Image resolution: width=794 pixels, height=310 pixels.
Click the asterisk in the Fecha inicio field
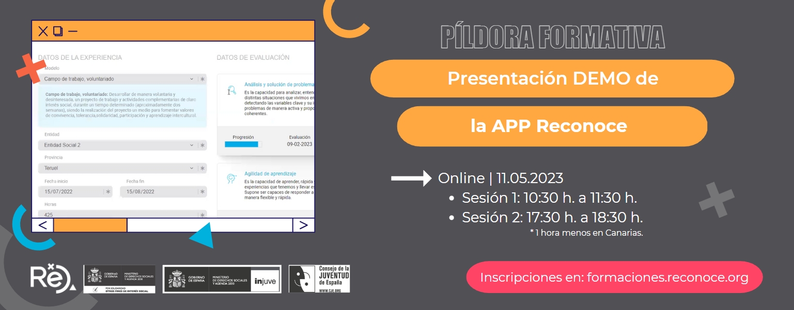[x=108, y=191]
